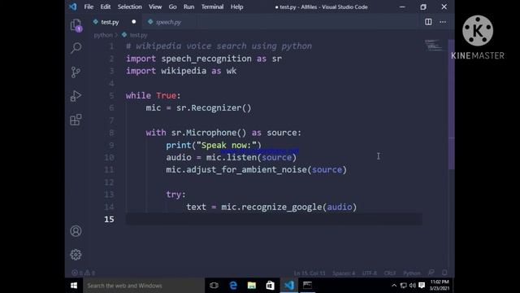
Task: Click UTF-8 encoding in status bar
Action: pyautogui.click(x=370, y=273)
